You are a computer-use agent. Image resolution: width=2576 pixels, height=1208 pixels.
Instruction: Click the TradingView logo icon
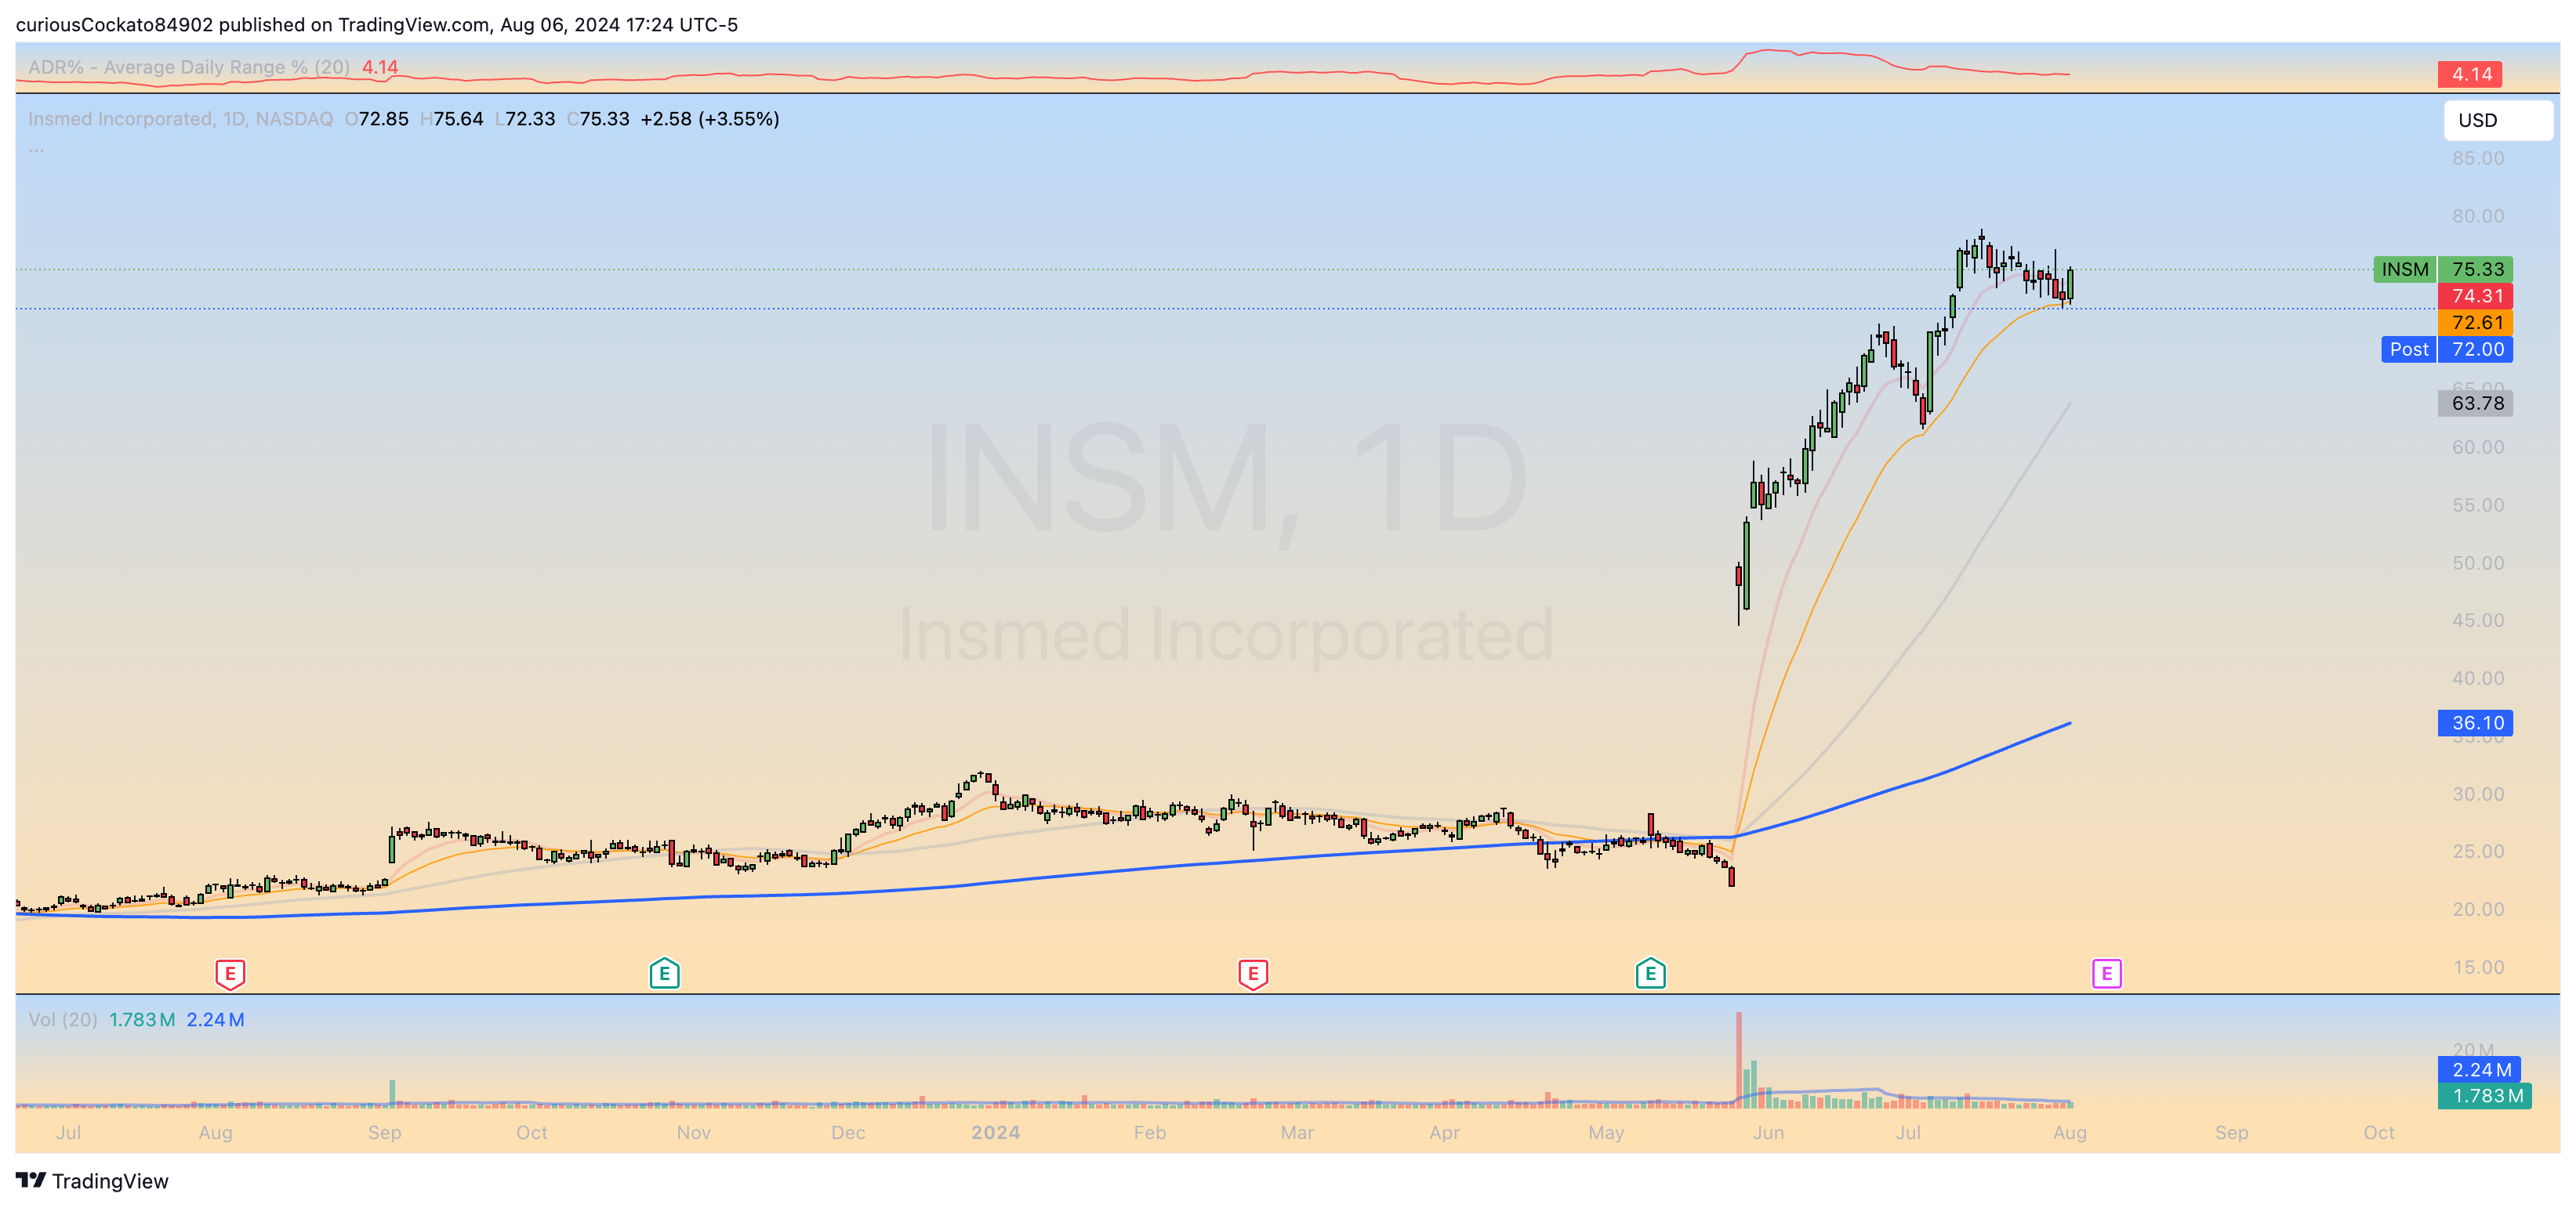tap(31, 1180)
